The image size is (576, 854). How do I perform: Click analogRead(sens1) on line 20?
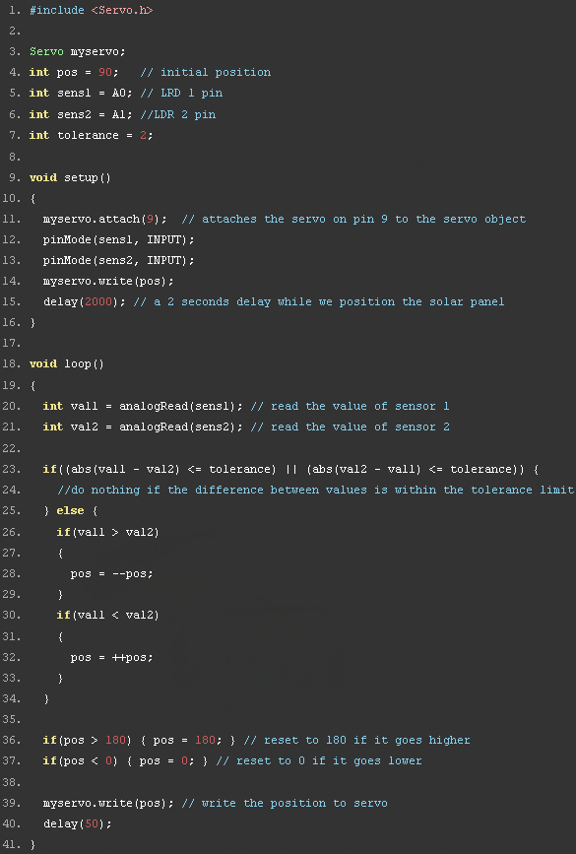pos(177,406)
